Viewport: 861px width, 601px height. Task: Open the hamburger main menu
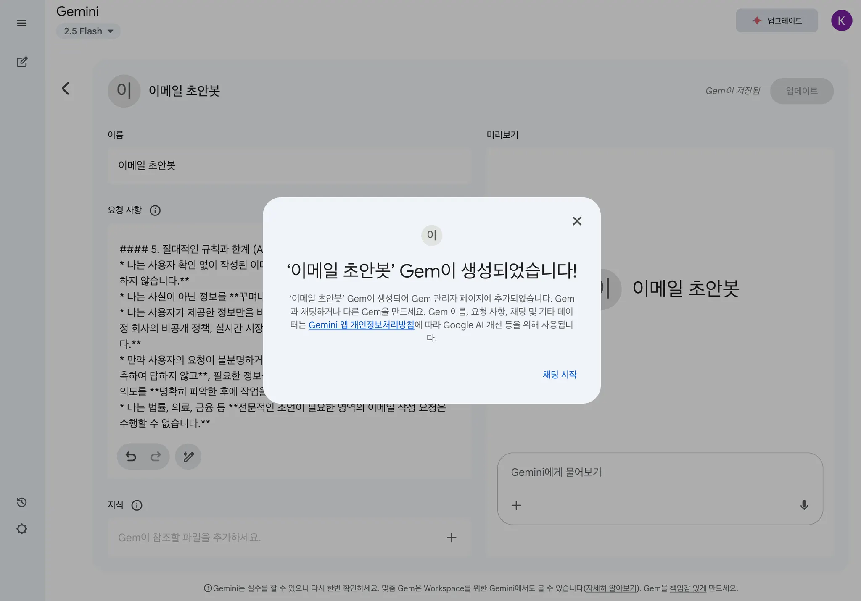[x=22, y=23]
